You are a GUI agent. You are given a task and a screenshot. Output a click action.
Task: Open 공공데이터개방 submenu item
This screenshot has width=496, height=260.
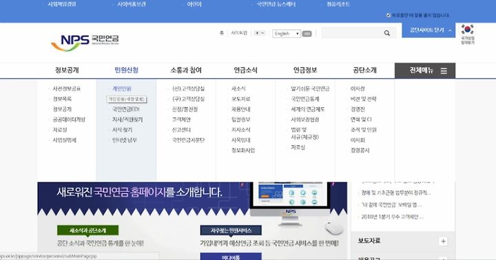(69, 120)
